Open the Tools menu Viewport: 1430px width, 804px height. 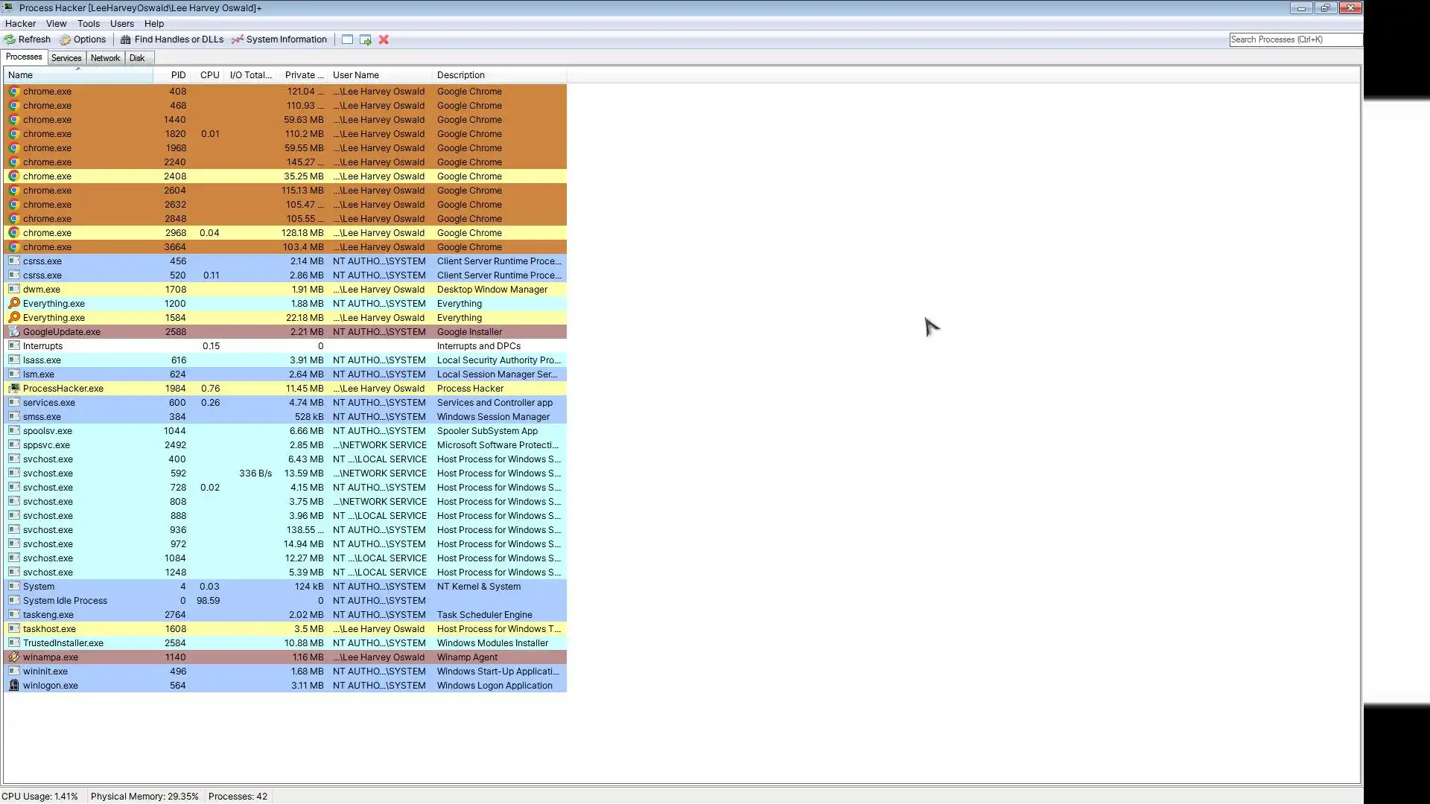(88, 24)
